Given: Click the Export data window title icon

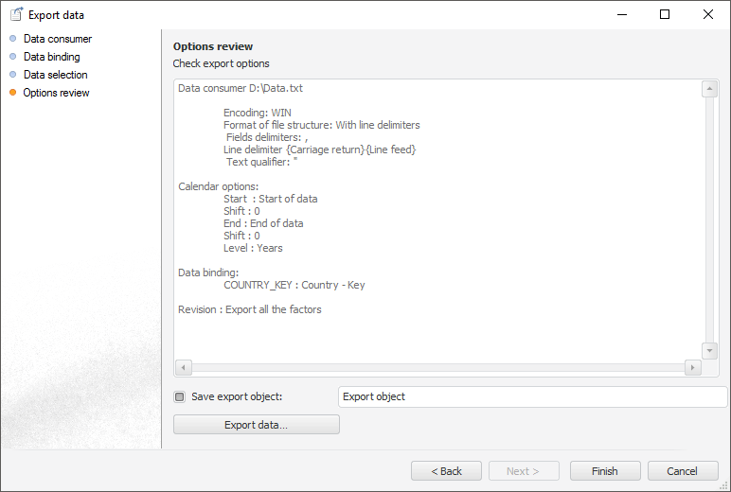Looking at the screenshot, I should click(x=15, y=14).
